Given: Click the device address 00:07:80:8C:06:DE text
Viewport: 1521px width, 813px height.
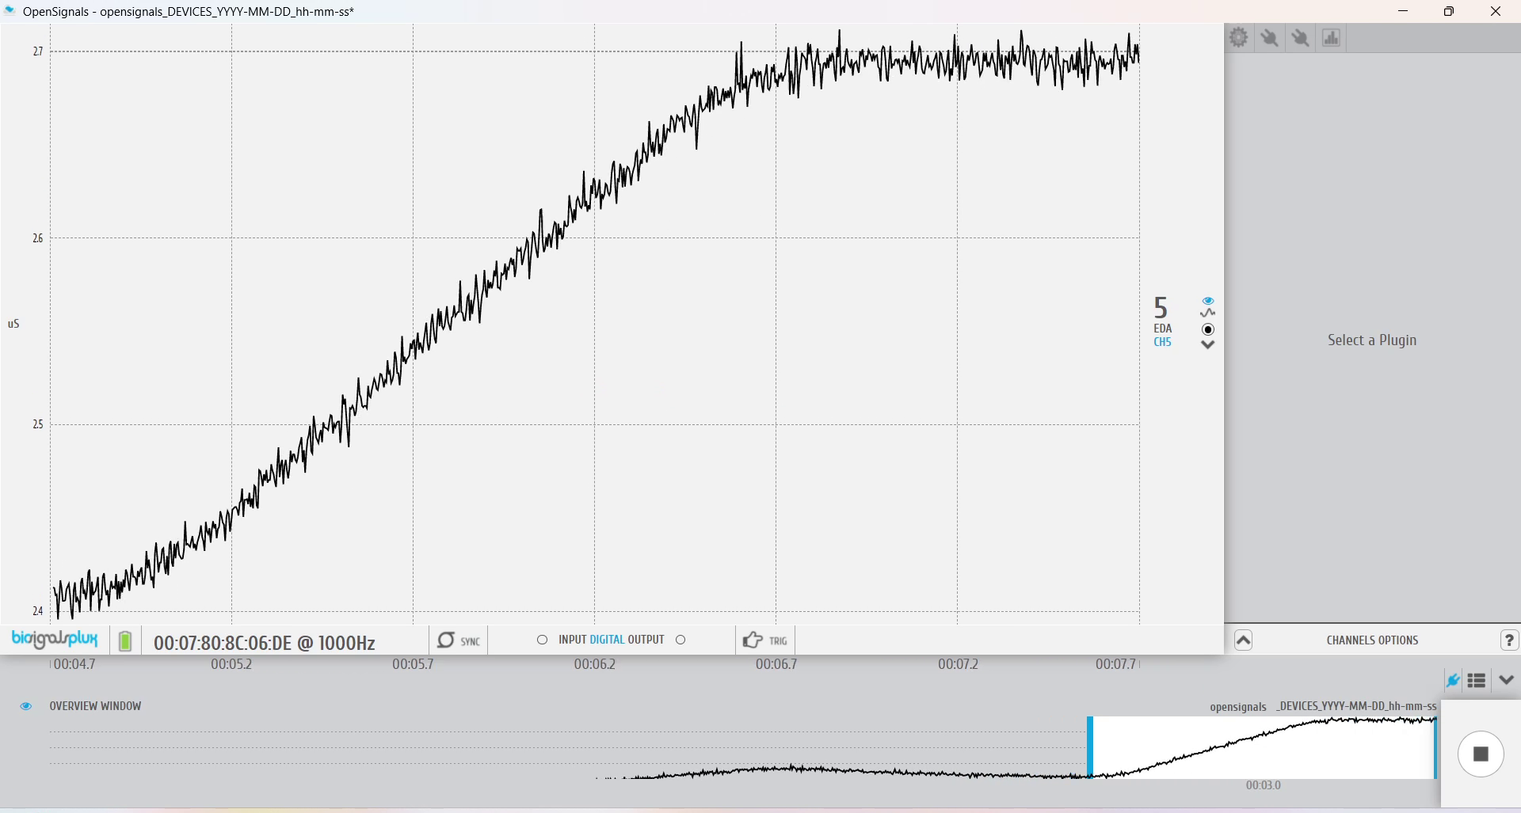Looking at the screenshot, I should 223,643.
